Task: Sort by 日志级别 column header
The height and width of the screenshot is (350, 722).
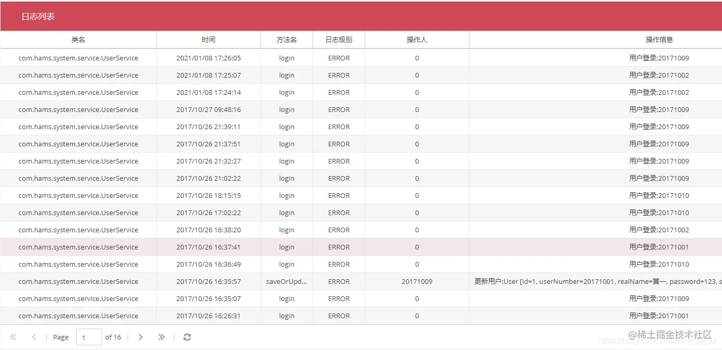Action: click(339, 40)
